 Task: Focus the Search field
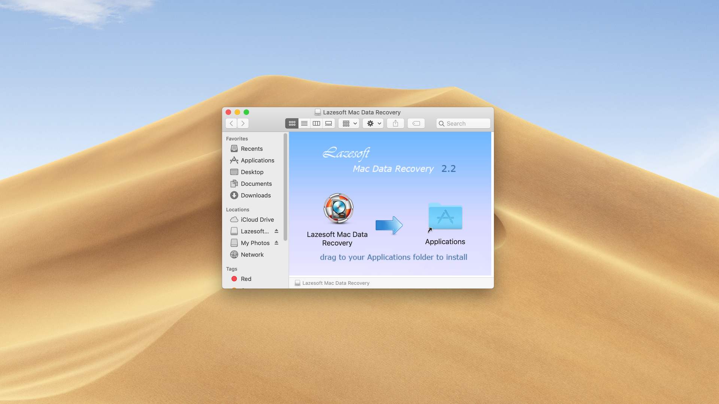[463, 123]
